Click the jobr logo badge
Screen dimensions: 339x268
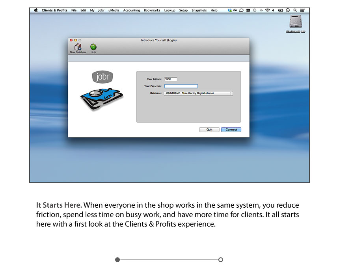pyautogui.click(x=102, y=76)
